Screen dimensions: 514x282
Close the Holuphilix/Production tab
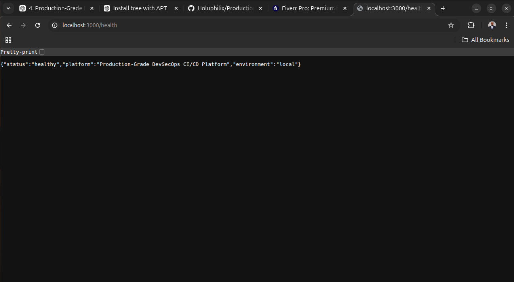coord(260,8)
